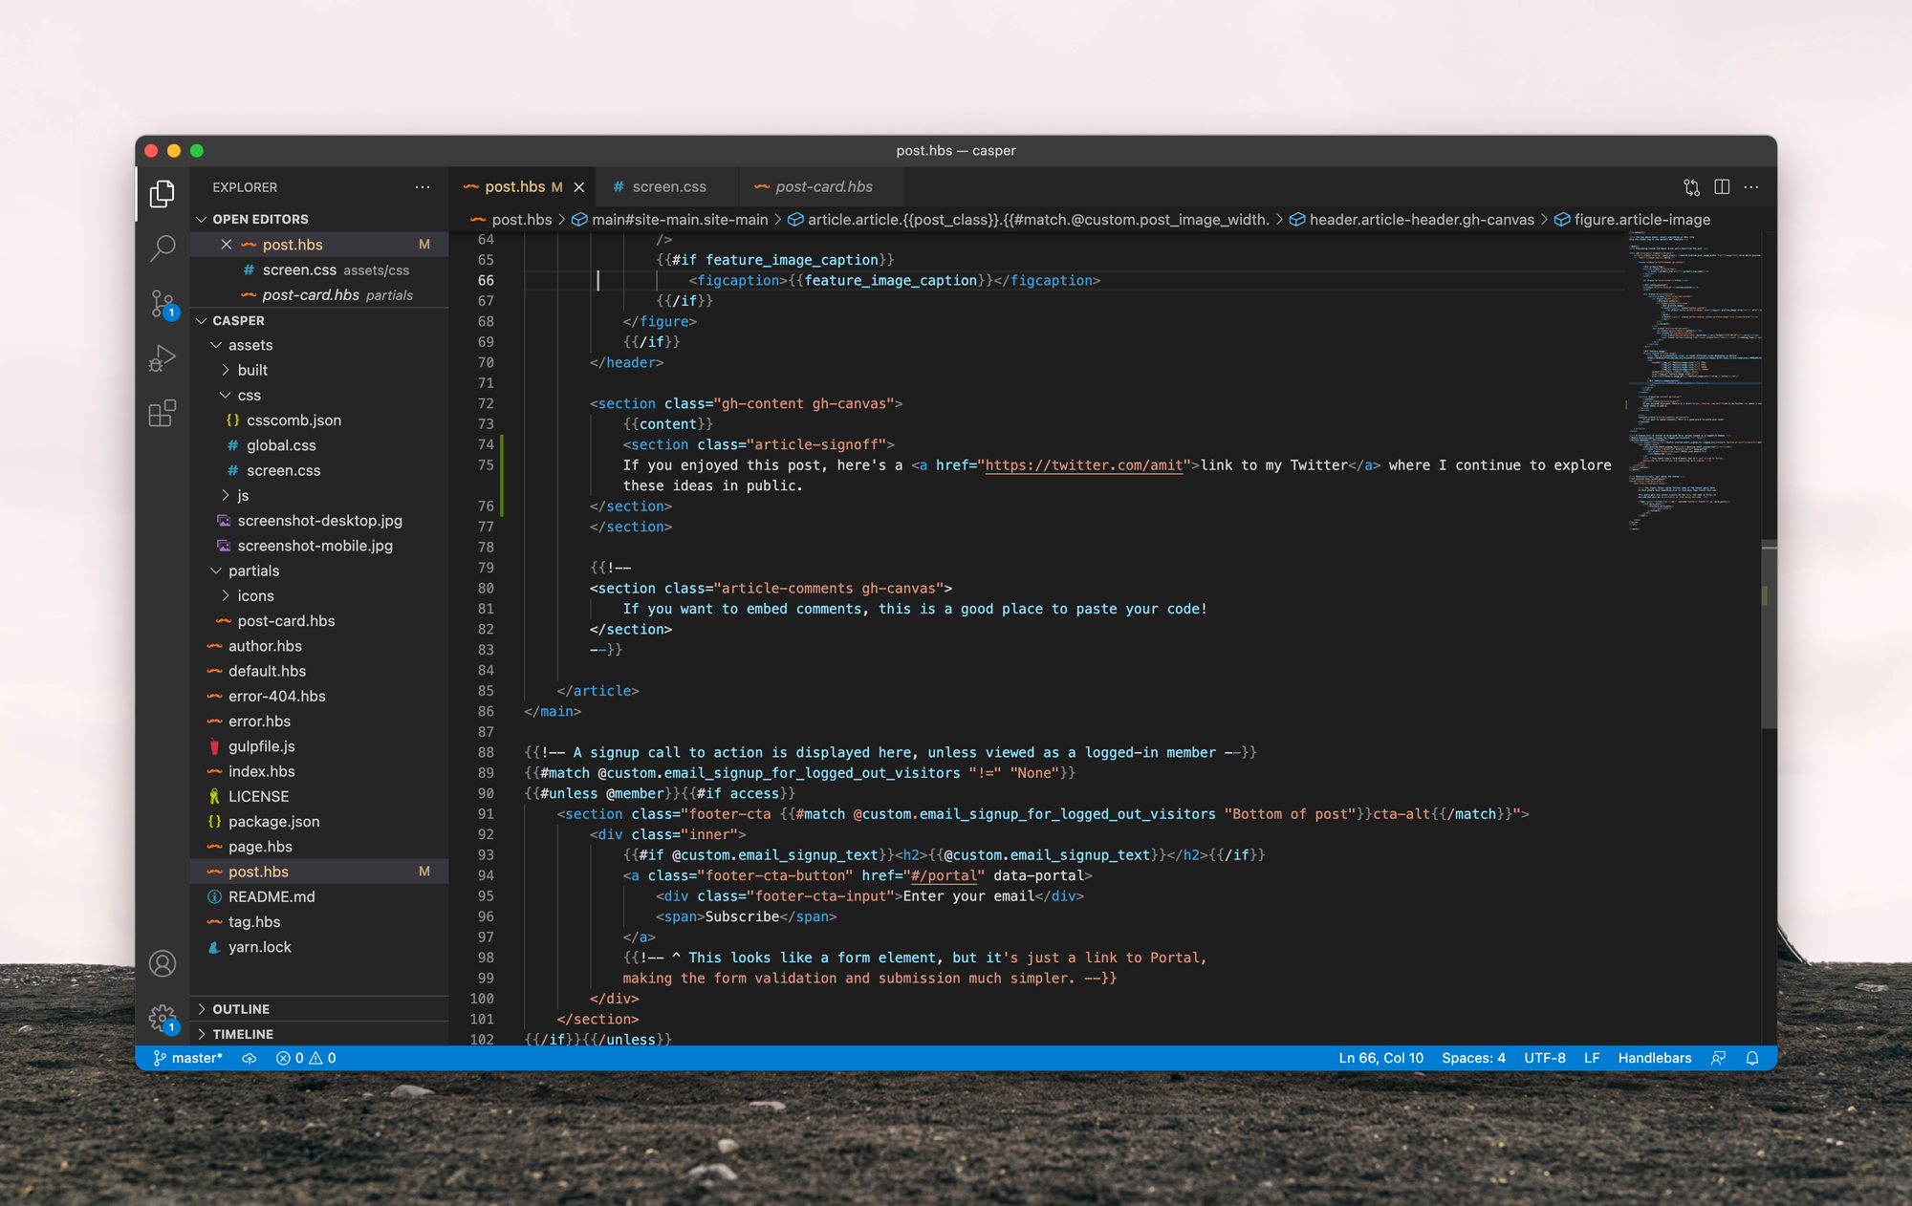Open Changes compare icon in editor toolbar

(x=1691, y=187)
